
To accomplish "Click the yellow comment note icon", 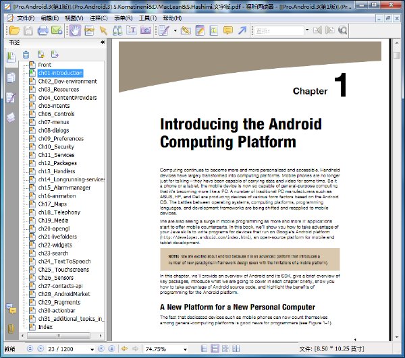I will 228,30.
